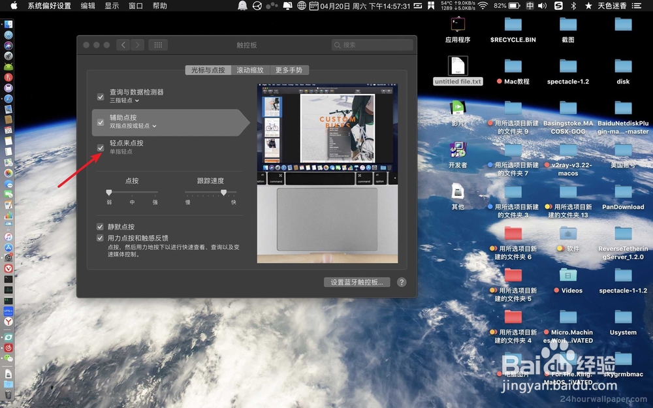Disable the 轻点来点按 checkbox
653x408 pixels.
pyautogui.click(x=100, y=148)
